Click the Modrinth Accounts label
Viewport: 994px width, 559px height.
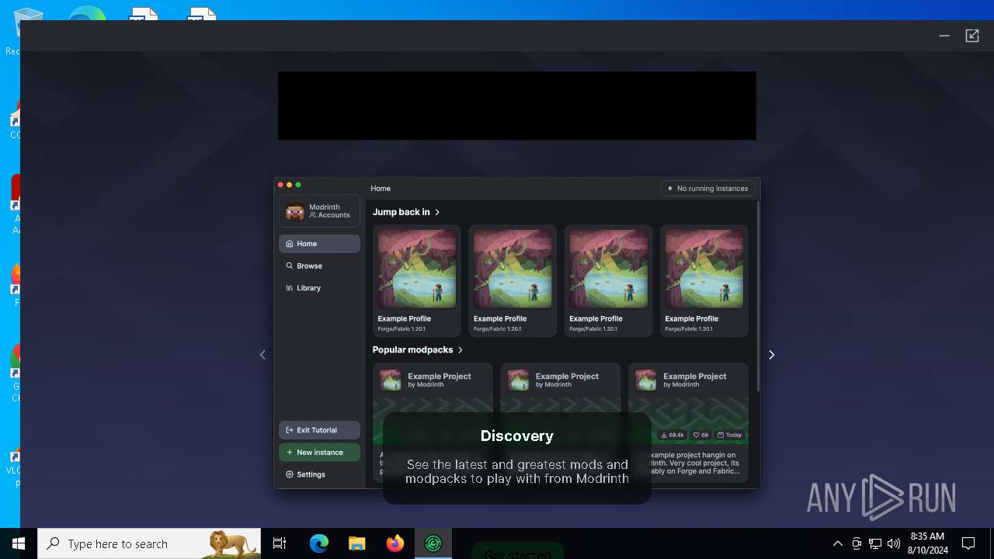[329, 211]
